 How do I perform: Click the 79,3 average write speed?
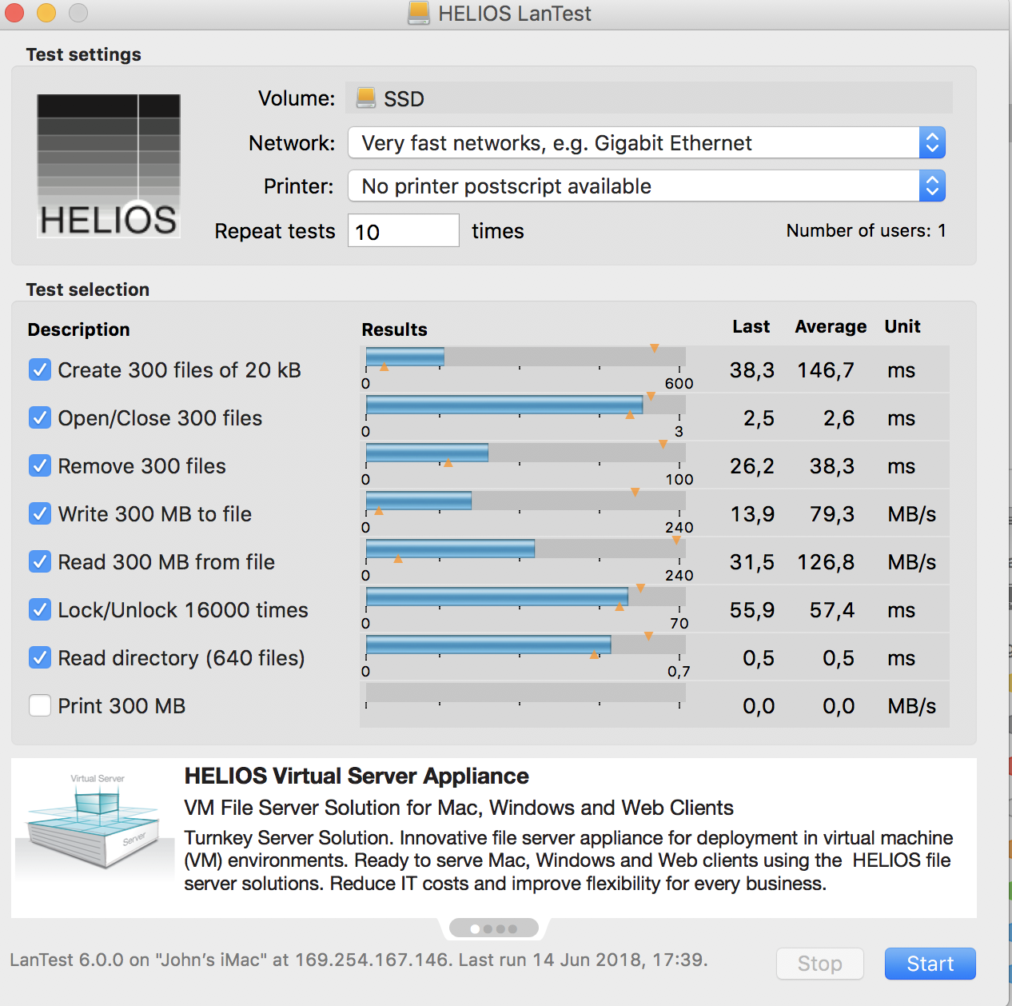pos(832,514)
